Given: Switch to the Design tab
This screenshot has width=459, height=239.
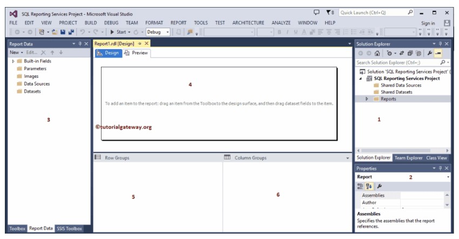Looking at the screenshot, I should click(109, 53).
